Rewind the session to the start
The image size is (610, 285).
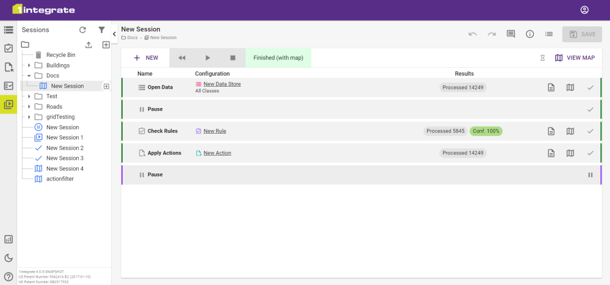[182, 58]
